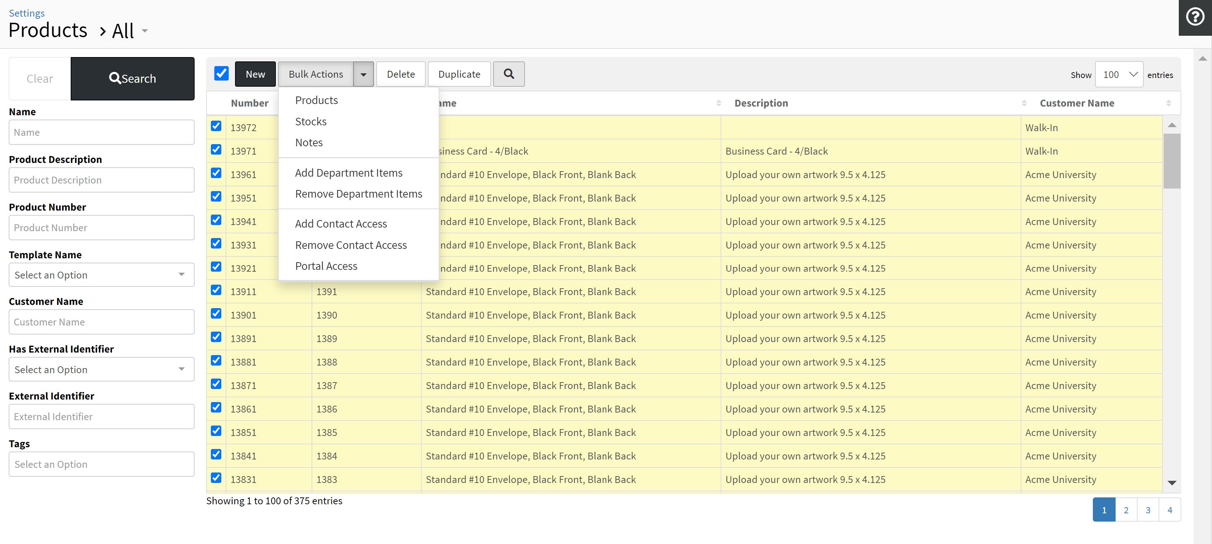Viewport: 1212px width, 544px height.
Task: Click the magnifier search toolbar button
Action: click(509, 74)
